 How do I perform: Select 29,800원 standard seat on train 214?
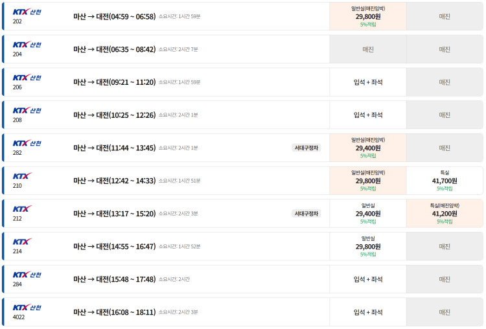click(368, 246)
